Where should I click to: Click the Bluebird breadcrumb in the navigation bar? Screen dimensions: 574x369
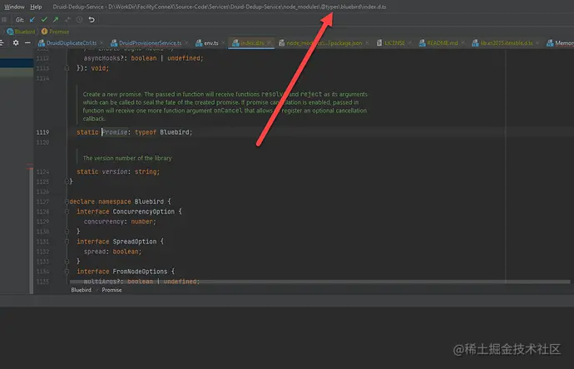tap(22, 32)
